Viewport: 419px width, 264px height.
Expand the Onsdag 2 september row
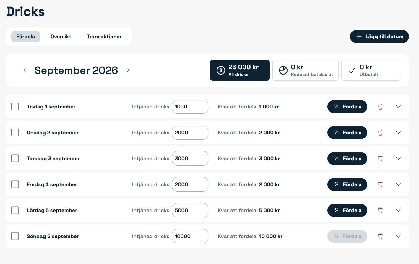point(398,133)
